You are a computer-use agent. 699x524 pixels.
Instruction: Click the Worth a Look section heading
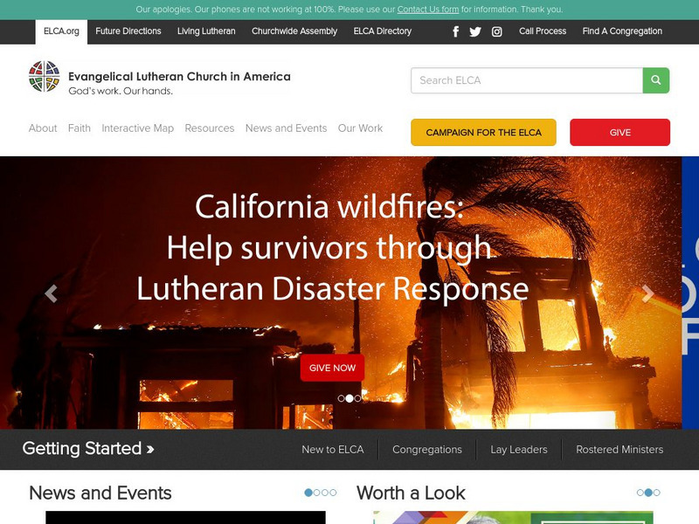point(411,493)
